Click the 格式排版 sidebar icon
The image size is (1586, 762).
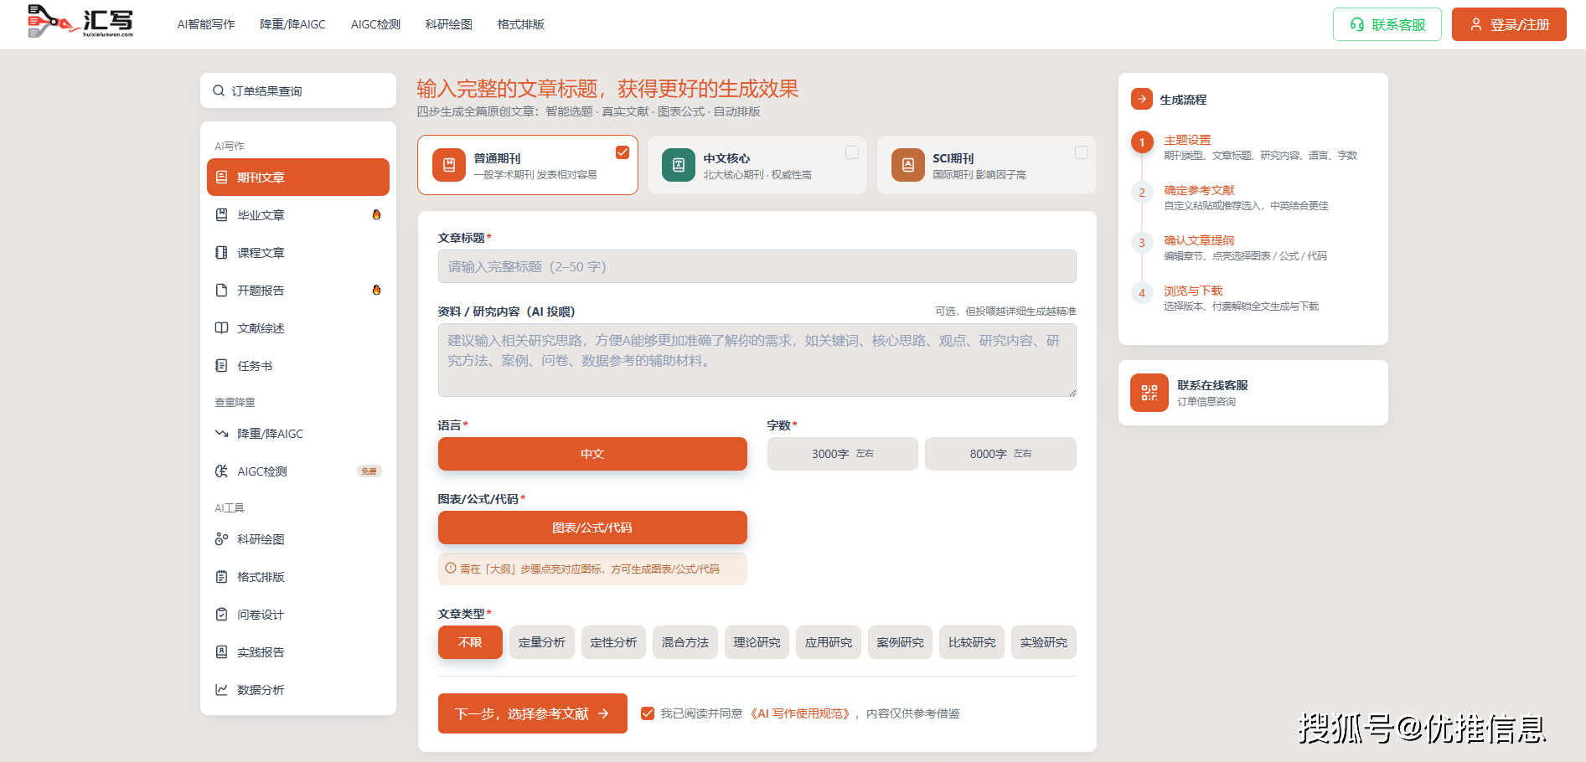(x=221, y=577)
